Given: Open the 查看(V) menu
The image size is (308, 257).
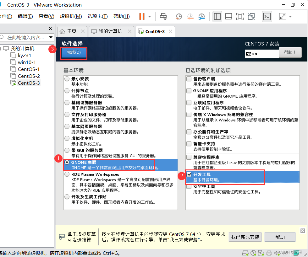Looking at the screenshot, I should point(47,16).
